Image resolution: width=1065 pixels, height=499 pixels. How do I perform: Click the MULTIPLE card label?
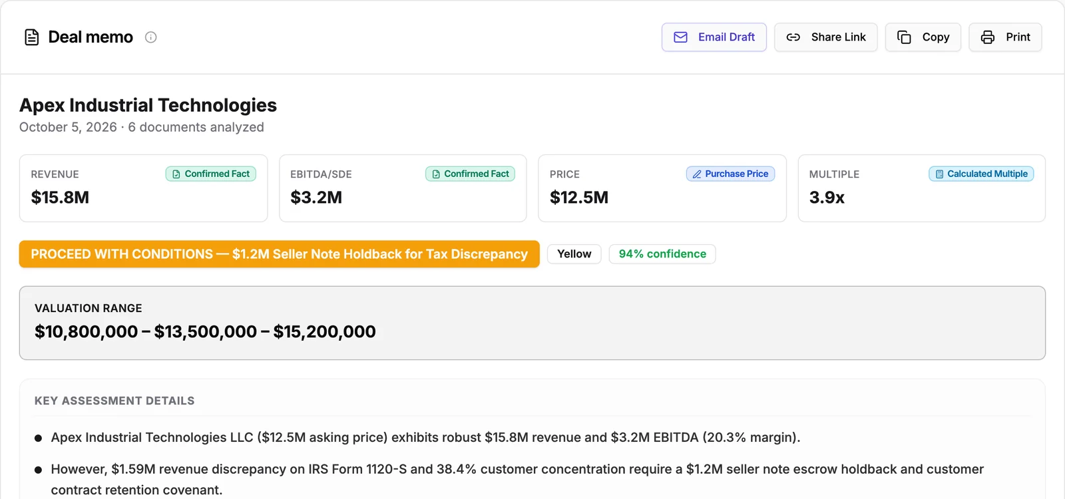pos(834,174)
